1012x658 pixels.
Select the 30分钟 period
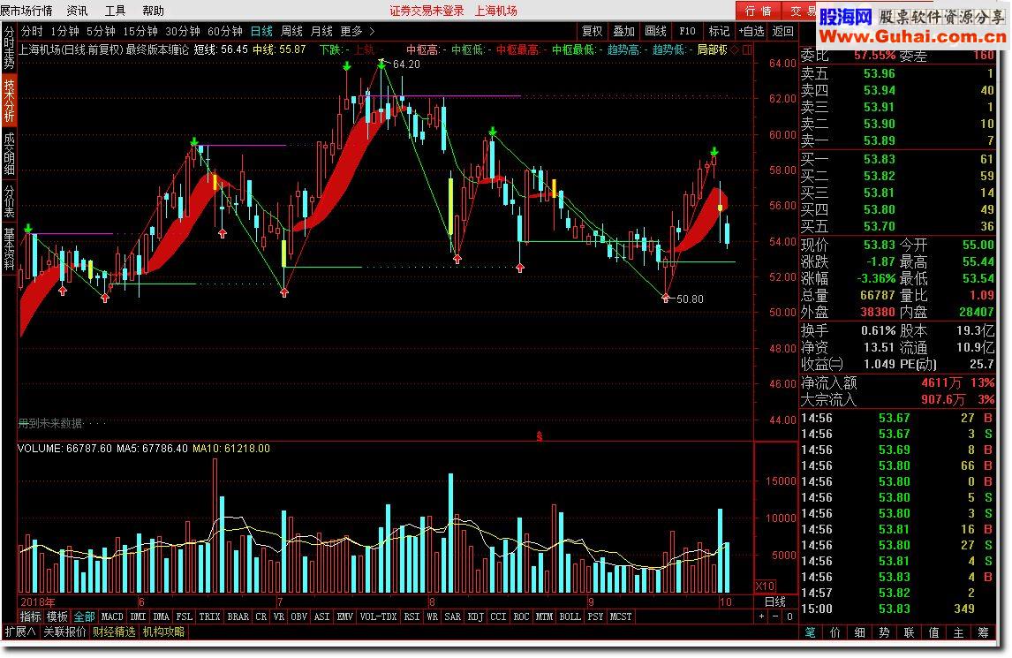(183, 31)
